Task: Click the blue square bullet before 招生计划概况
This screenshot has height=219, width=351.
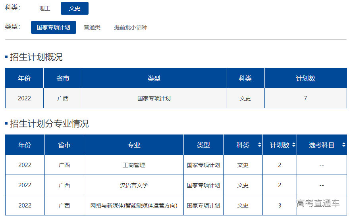Action: (x=6, y=57)
